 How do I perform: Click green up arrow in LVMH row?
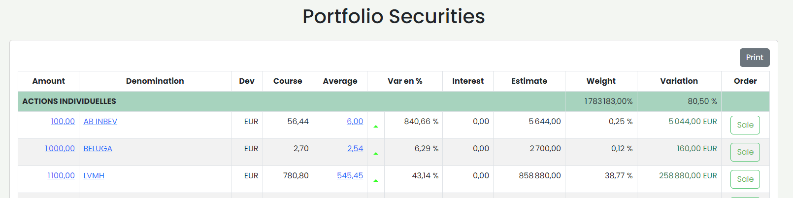[x=376, y=181]
